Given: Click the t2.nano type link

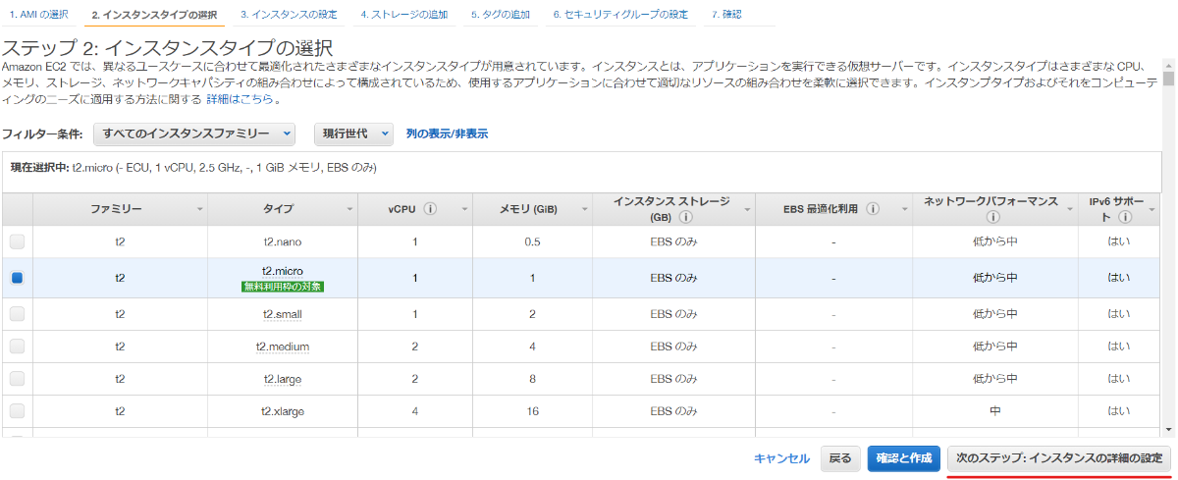Looking at the screenshot, I should coord(283,241).
